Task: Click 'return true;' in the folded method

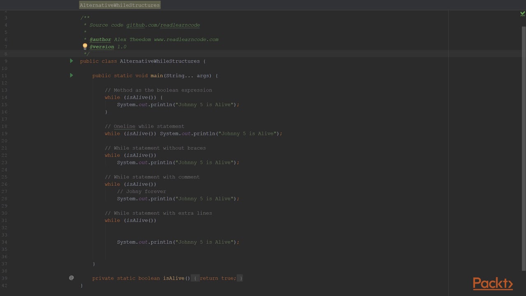Action: coord(218,278)
